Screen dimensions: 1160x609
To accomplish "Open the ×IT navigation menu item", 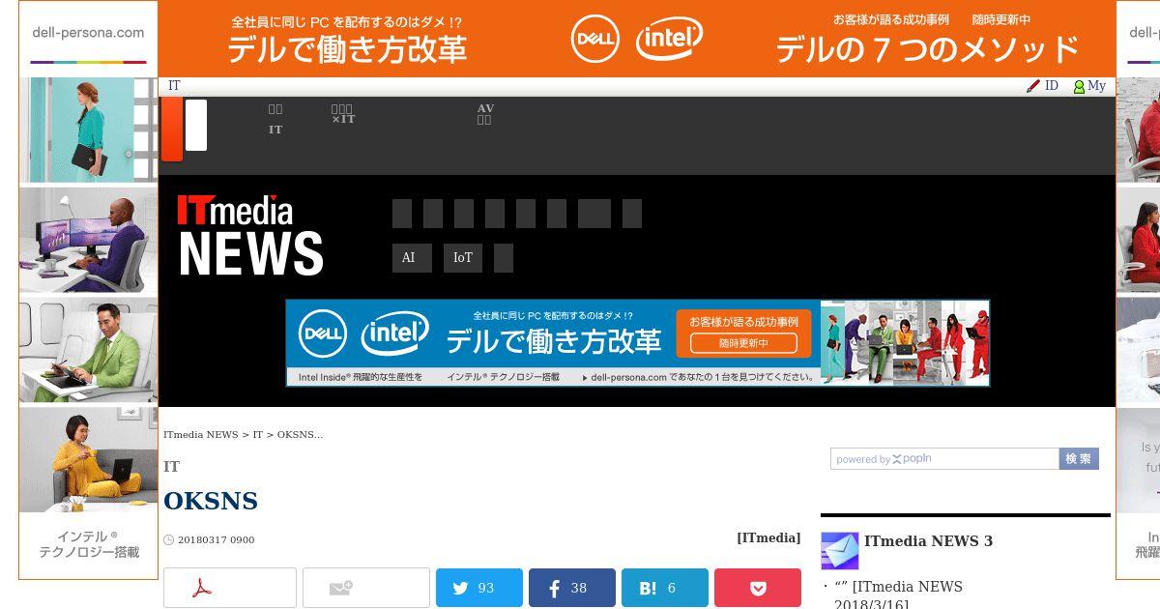I will (x=343, y=114).
